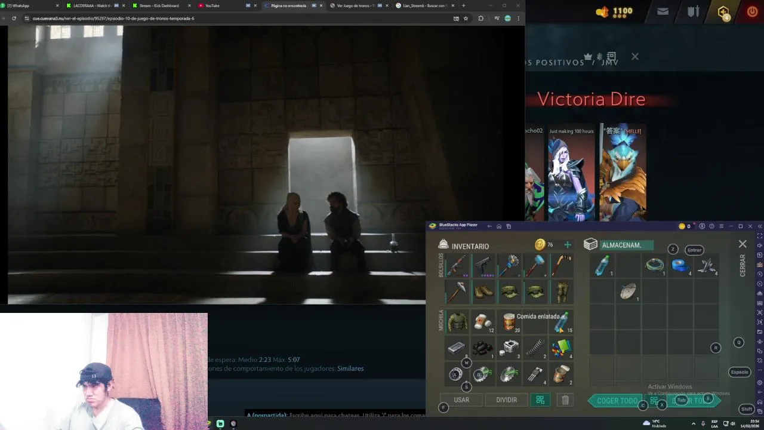The width and height of the screenshot is (764, 430).
Task: Bookmark page with the star icon
Action: pos(466,19)
